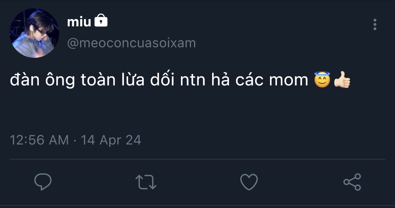The image size is (395, 208).
Task: Click the padlock icon beside miu
Action: tap(101, 21)
